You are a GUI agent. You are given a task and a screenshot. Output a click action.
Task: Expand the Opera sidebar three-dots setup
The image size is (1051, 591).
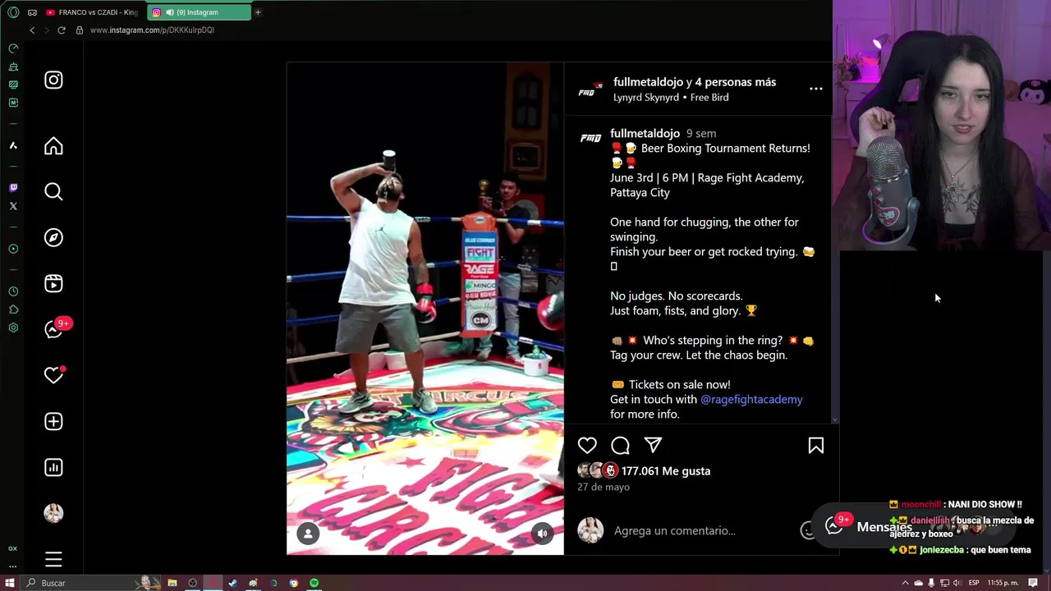point(13,565)
